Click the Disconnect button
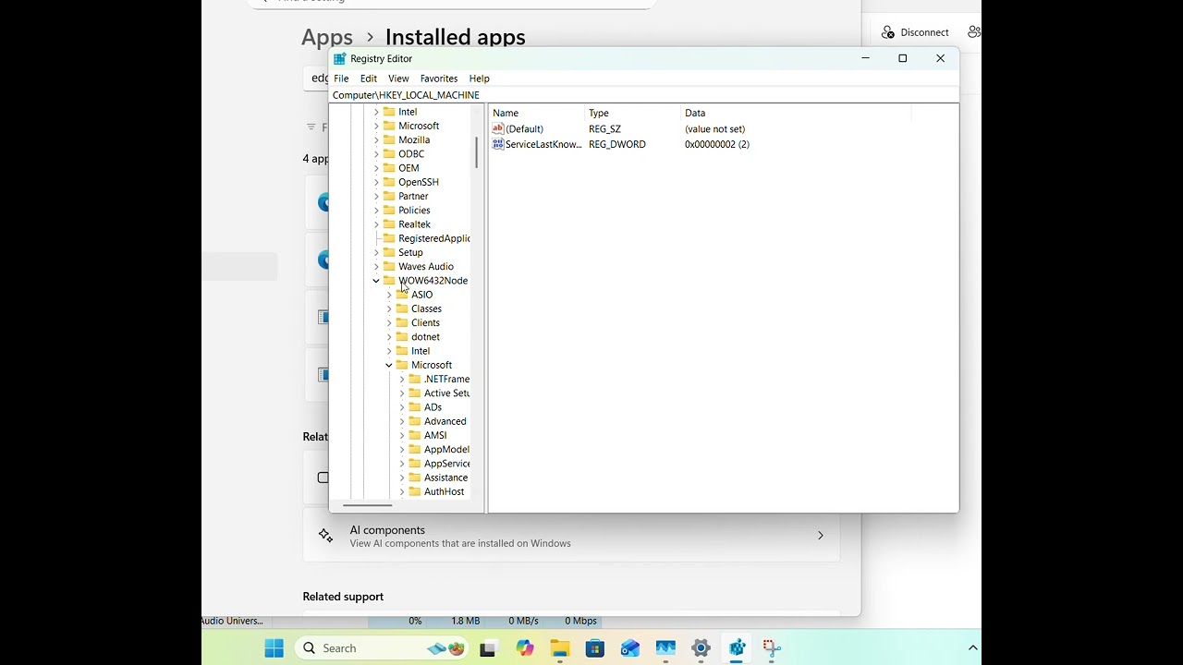Screen dimensions: 1183x665 tap(915, 32)
